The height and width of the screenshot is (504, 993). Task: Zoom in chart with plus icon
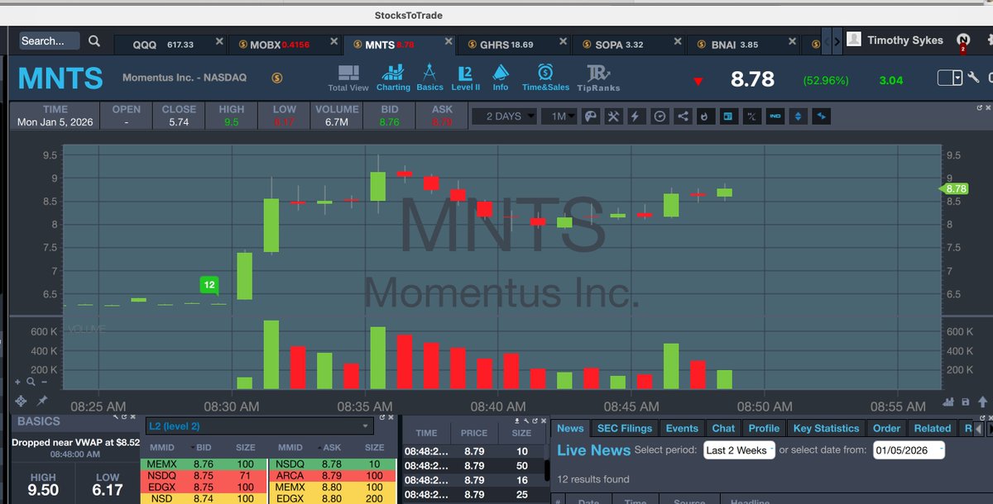point(18,382)
